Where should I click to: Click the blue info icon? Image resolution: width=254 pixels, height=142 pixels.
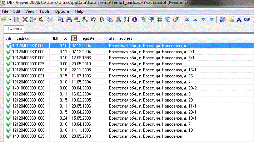pos(135,19)
